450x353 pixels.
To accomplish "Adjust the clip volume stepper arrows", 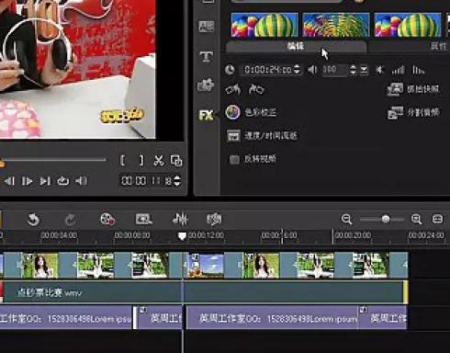I will click(353, 70).
